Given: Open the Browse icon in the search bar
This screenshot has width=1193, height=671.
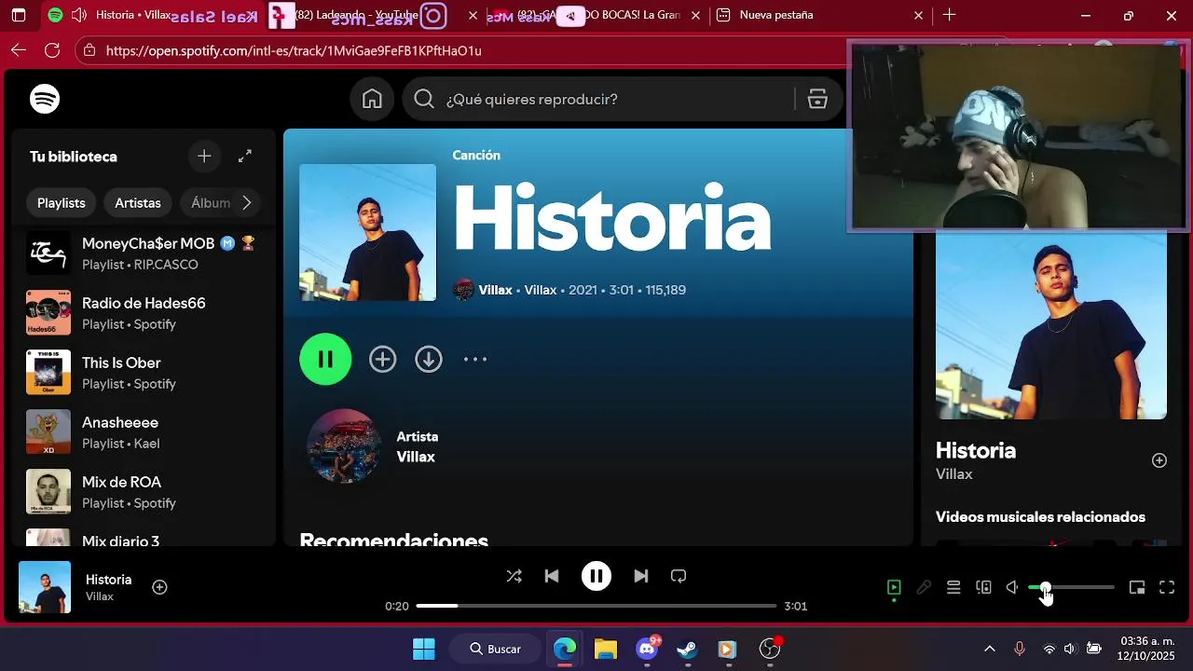Looking at the screenshot, I should pyautogui.click(x=817, y=99).
